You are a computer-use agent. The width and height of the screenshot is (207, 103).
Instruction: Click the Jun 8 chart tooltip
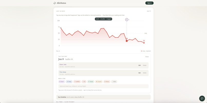[103, 19]
